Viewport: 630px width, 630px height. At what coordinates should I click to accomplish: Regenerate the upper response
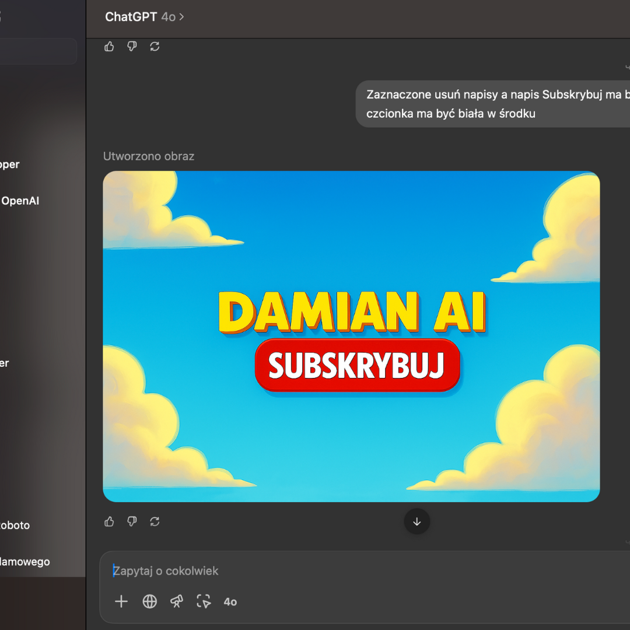click(155, 47)
